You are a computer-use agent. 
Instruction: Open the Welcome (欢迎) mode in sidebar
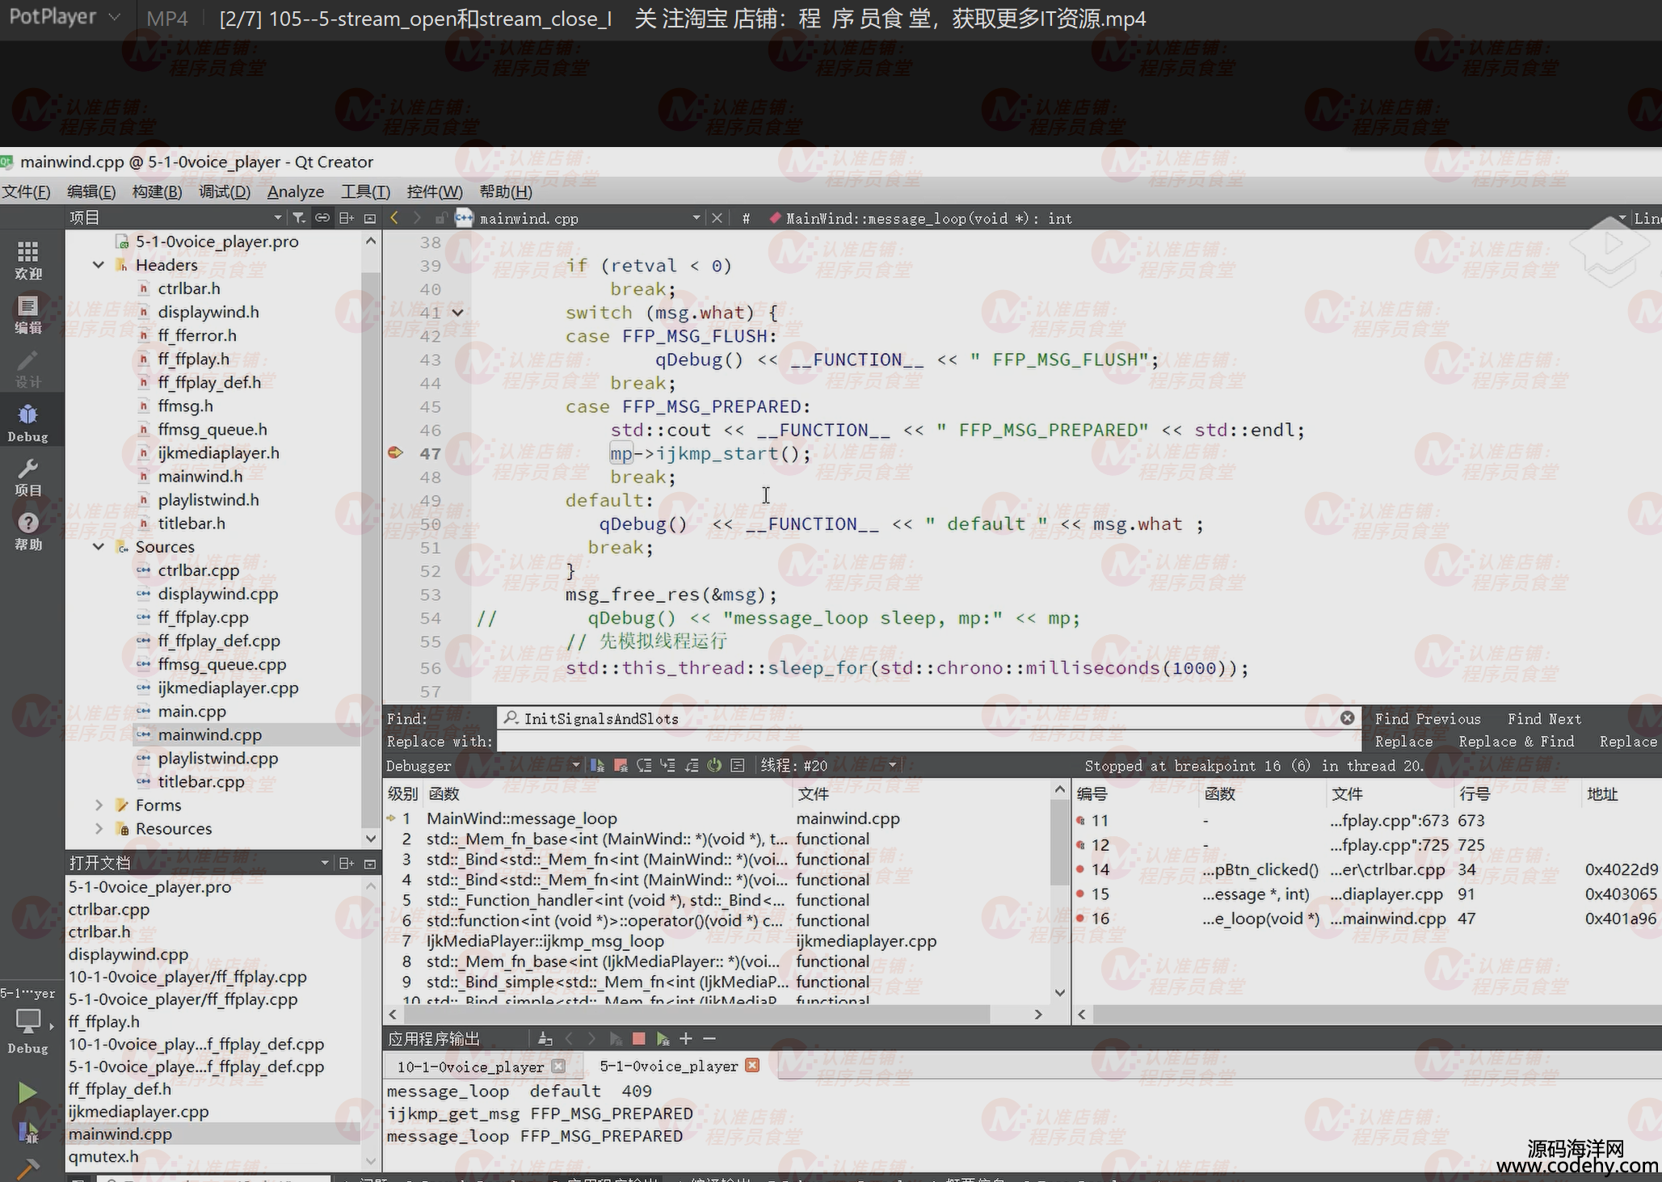point(28,260)
